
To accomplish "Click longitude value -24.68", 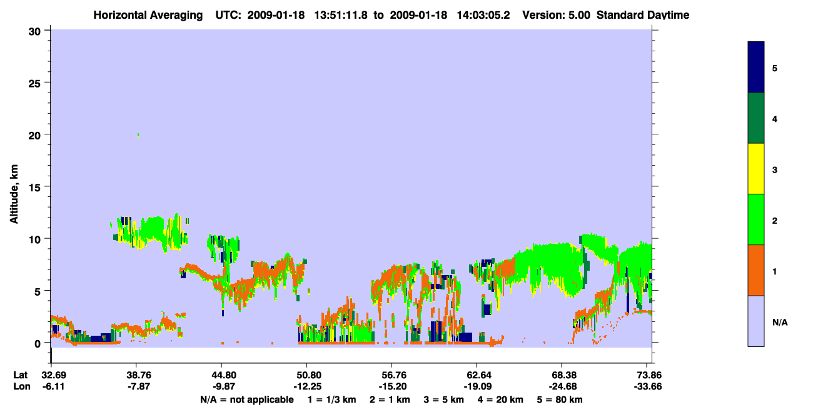I will (562, 386).
